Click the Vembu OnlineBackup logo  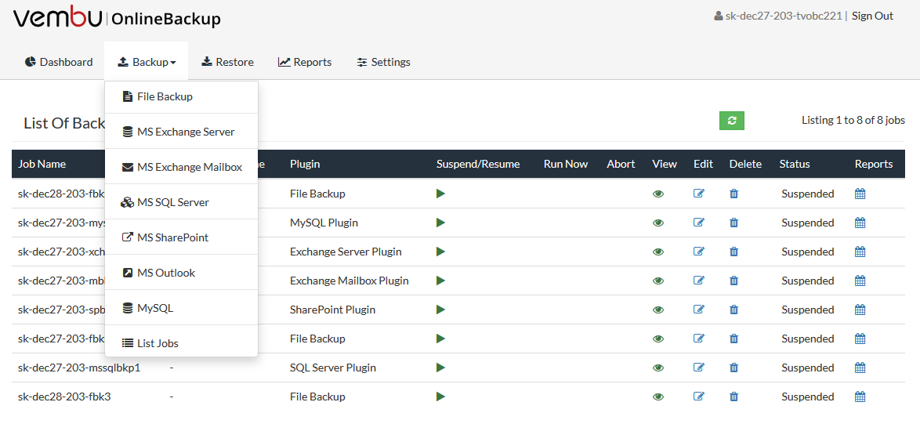[x=117, y=19]
